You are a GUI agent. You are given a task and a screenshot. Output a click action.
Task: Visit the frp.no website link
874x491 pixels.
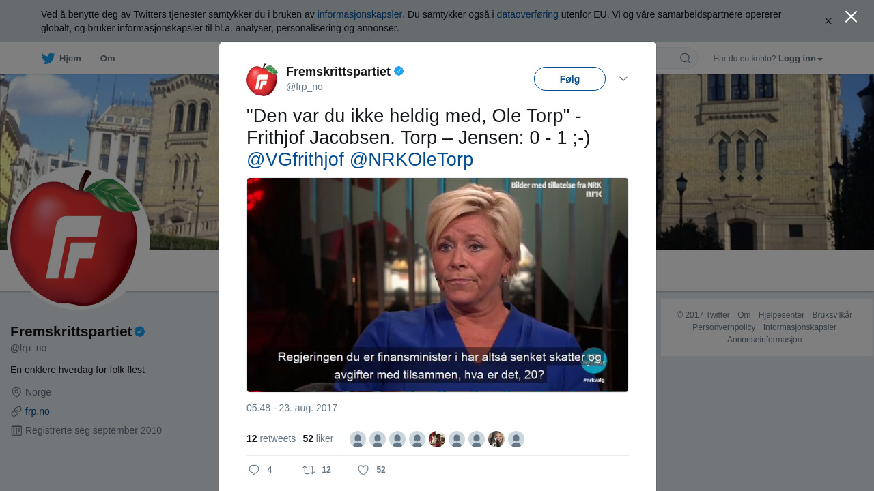(38, 411)
